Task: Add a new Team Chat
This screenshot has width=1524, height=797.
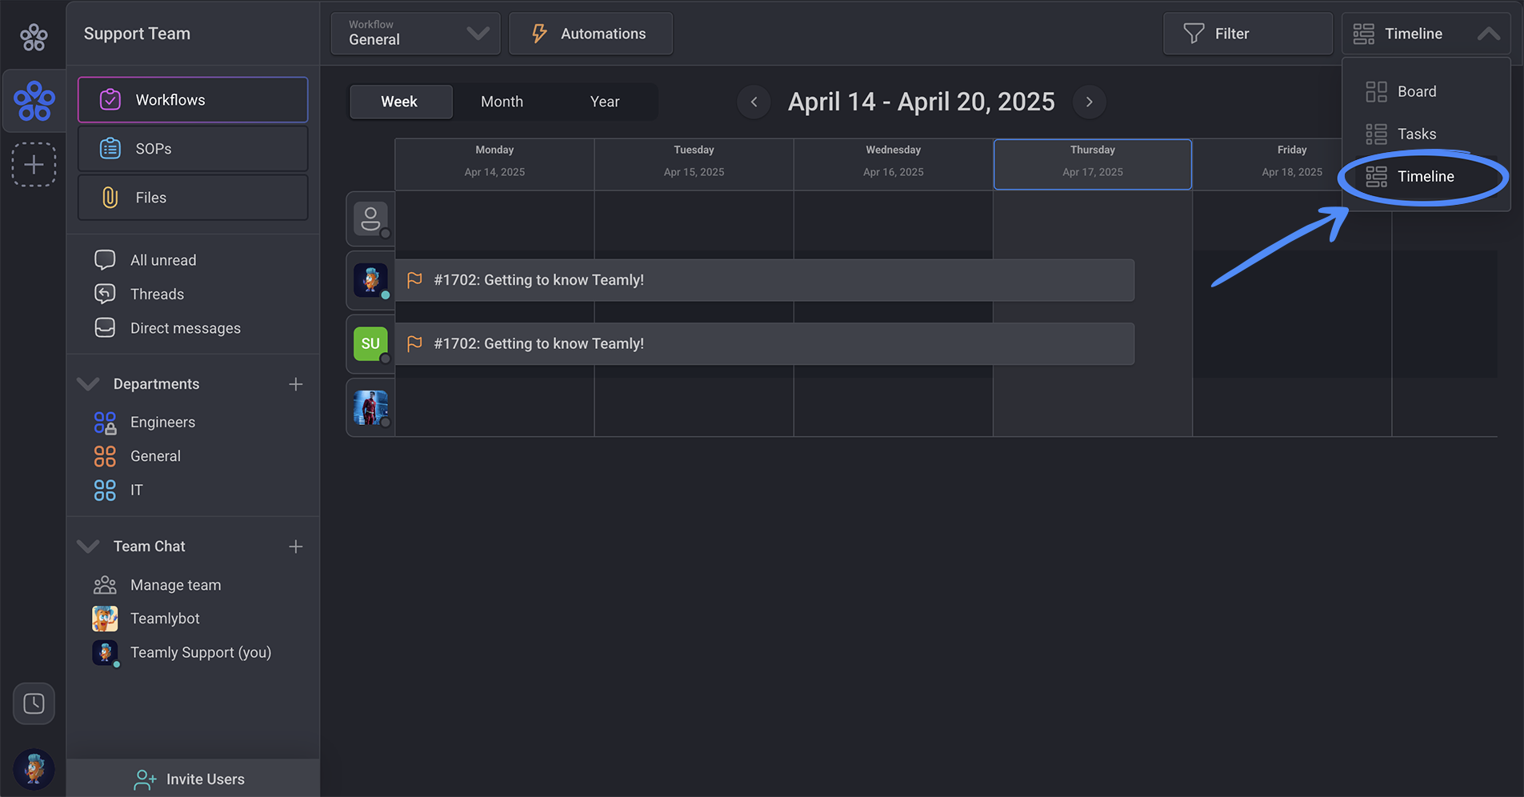Action: pos(296,547)
